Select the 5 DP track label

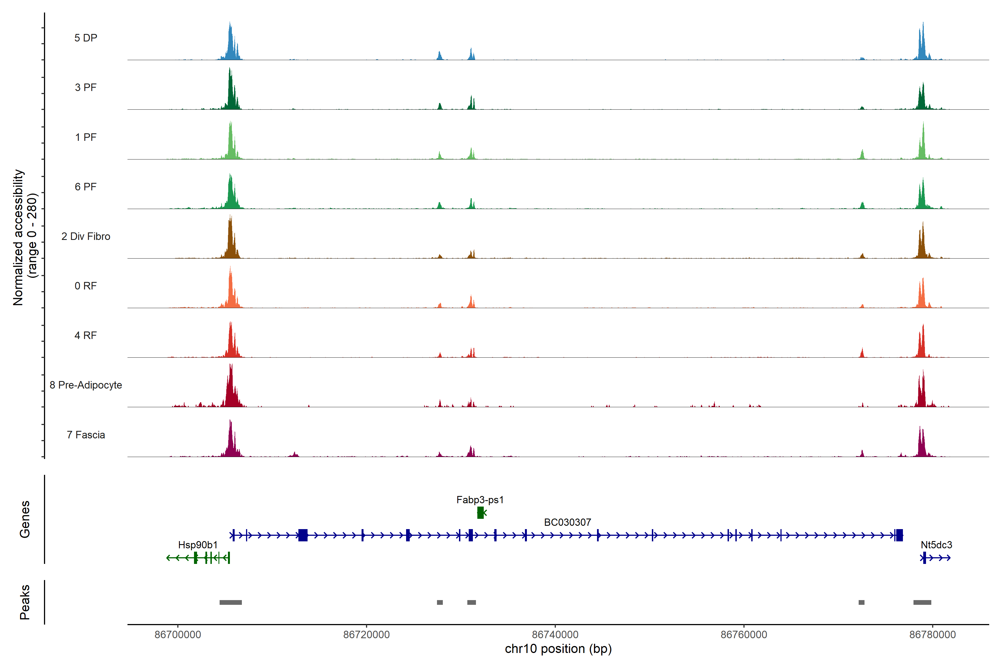tap(86, 38)
